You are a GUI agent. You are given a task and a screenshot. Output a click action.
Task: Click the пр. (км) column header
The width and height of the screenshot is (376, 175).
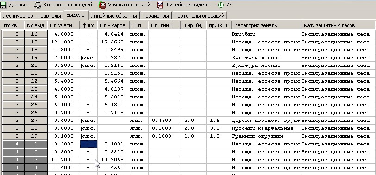click(x=219, y=25)
